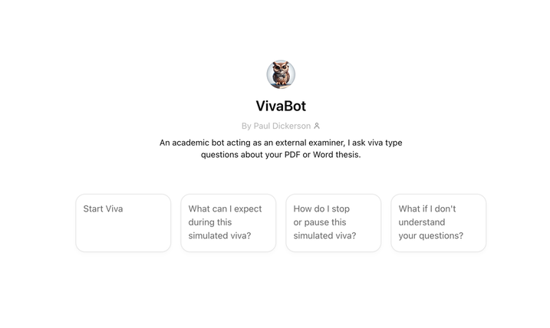Click the description line mentioning external examiner
Viewport: 550px width, 328px height.
click(281, 143)
